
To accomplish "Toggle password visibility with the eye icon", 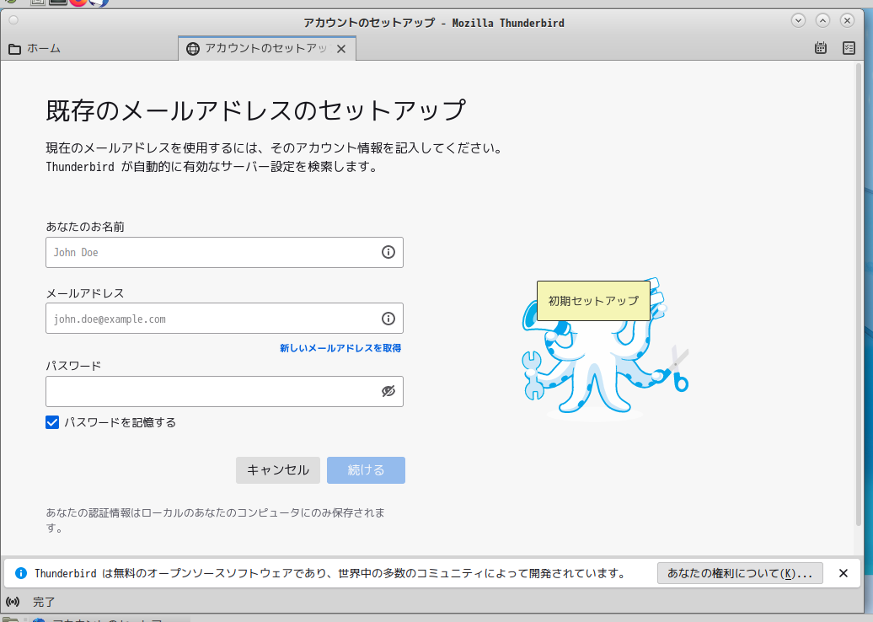I will pyautogui.click(x=388, y=391).
